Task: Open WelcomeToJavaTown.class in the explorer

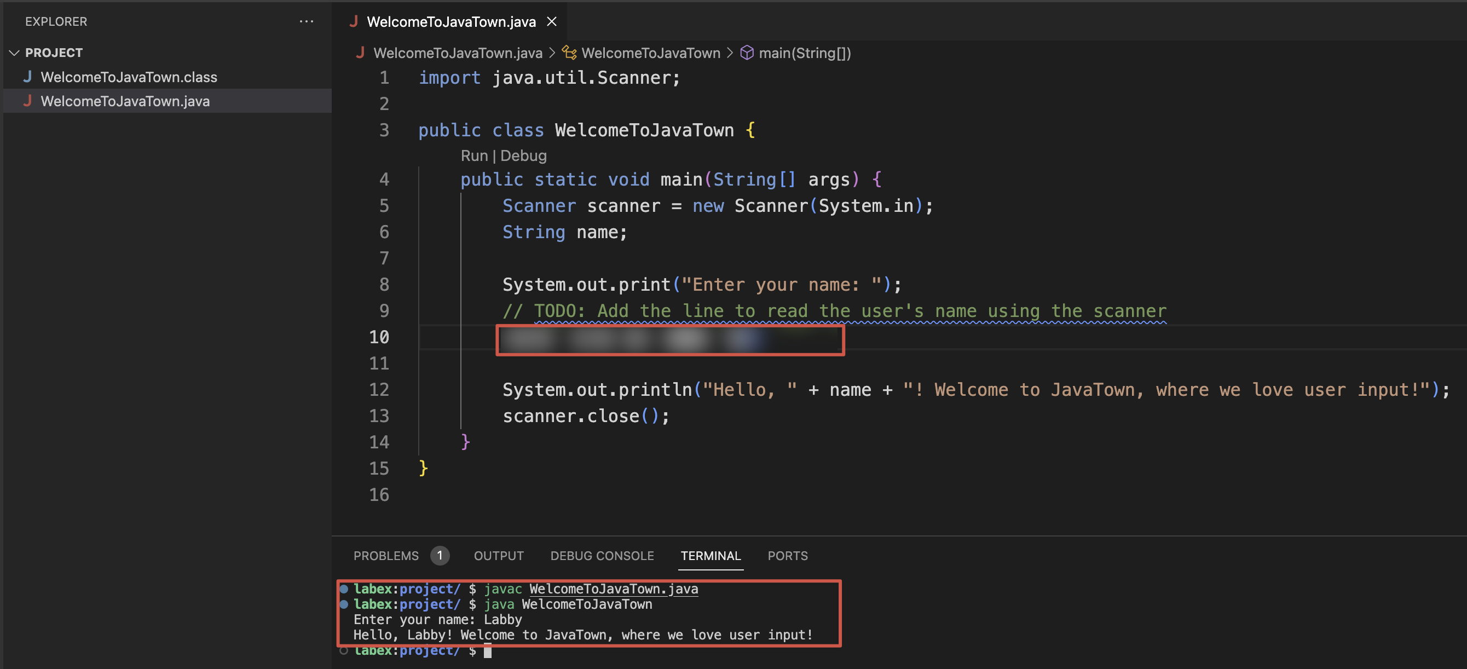Action: 129,77
